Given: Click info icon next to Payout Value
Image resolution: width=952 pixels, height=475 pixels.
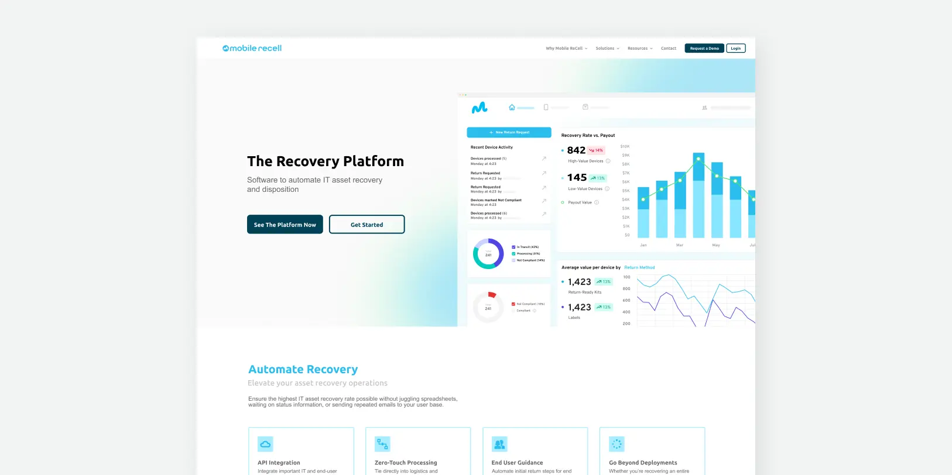Looking at the screenshot, I should (597, 202).
